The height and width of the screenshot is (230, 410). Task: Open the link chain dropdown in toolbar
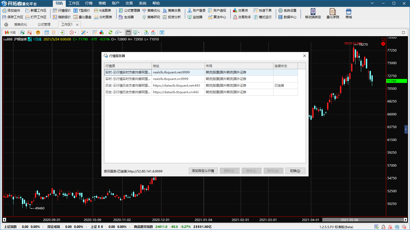point(121,32)
